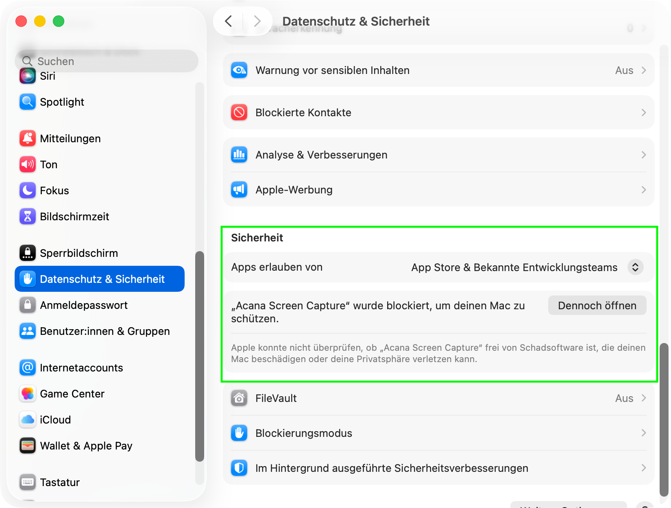Click the Game Center icon
The image size is (671, 508).
click(28, 394)
